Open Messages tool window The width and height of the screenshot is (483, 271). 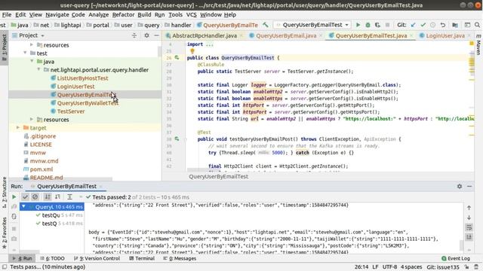click(180, 258)
